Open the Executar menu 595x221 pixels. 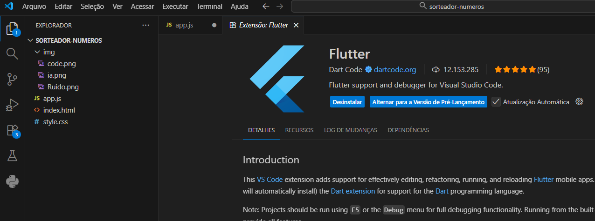[175, 7]
